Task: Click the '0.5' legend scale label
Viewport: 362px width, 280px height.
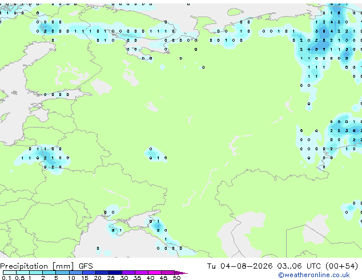Action: click(19, 278)
